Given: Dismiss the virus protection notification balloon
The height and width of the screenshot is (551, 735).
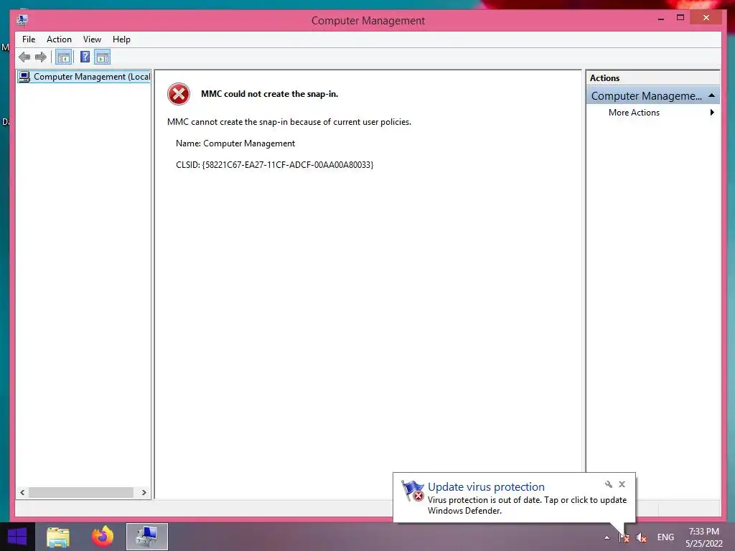Looking at the screenshot, I should coord(622,484).
